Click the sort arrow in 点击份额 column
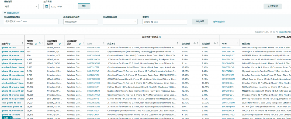This screenshot has width=291, height=119. [194, 43]
